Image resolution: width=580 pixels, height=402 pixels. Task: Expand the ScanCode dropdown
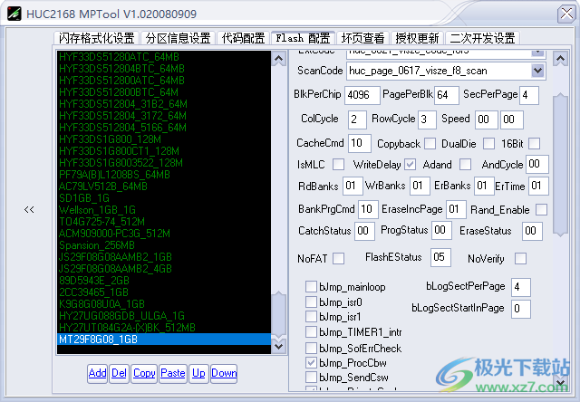537,71
